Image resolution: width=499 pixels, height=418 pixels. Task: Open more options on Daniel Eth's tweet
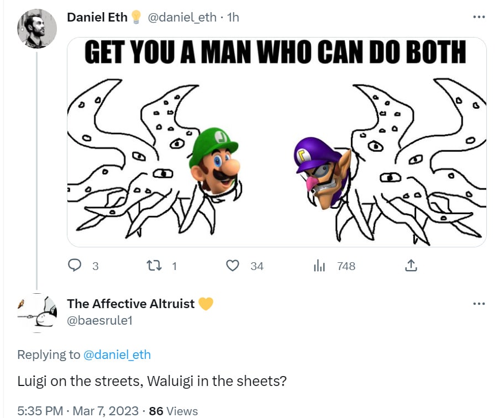(x=479, y=17)
